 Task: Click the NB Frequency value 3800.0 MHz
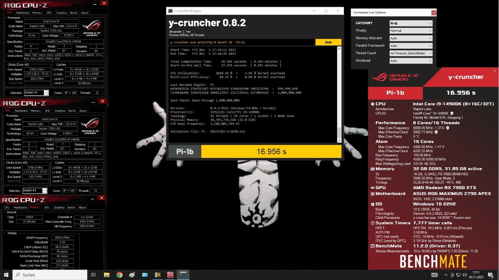click(x=87, y=226)
